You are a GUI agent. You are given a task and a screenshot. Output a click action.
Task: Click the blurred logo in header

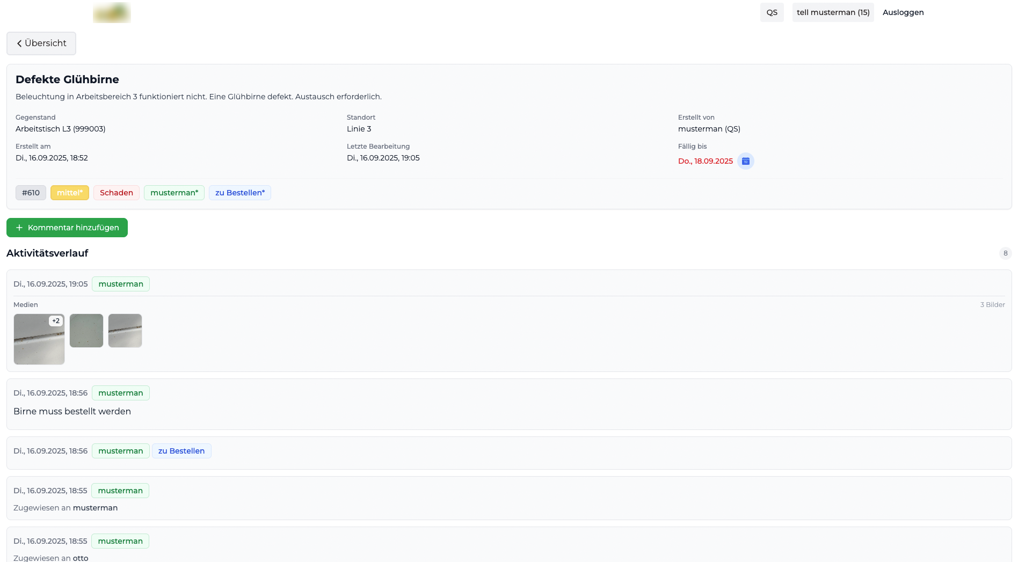click(x=112, y=12)
